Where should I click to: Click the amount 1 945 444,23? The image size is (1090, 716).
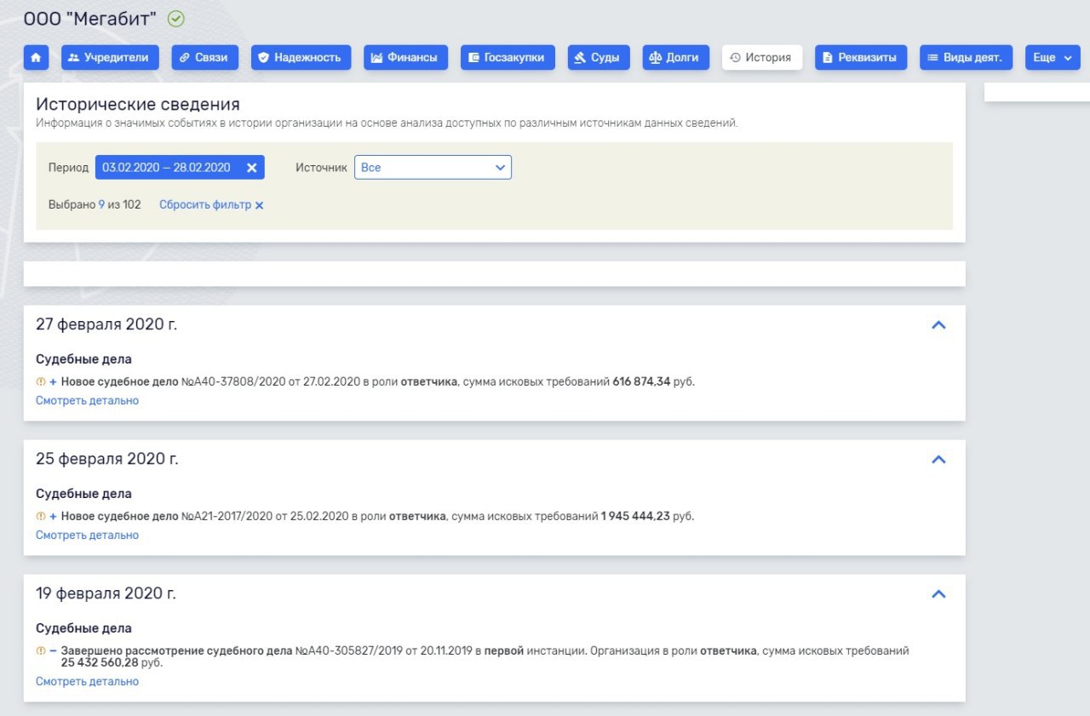(x=635, y=516)
